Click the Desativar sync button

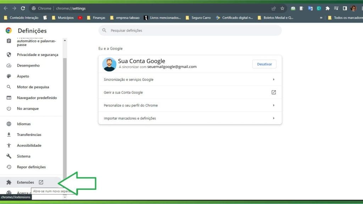pos(264,64)
